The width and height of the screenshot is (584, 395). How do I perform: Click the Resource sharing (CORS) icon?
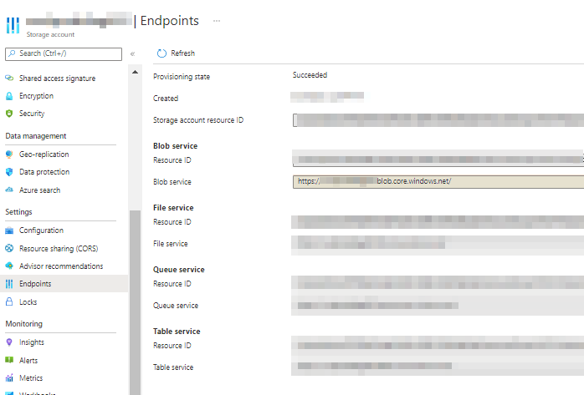tap(9, 248)
